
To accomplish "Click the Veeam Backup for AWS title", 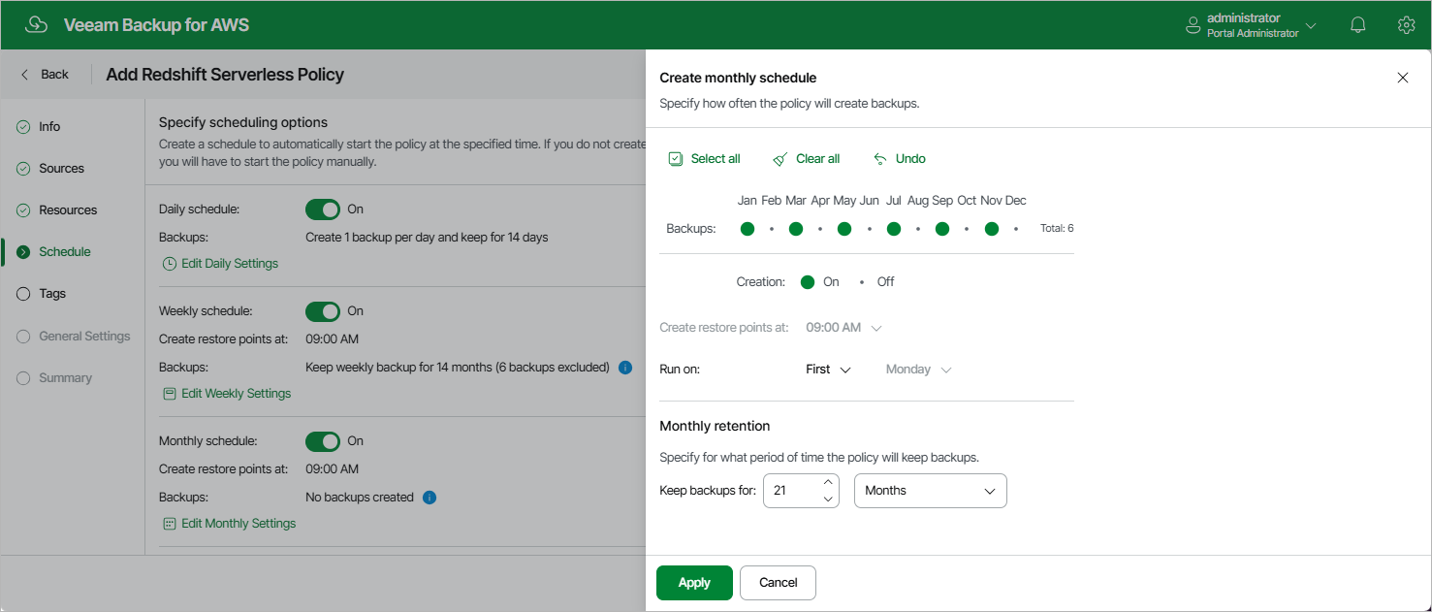I will point(156,25).
